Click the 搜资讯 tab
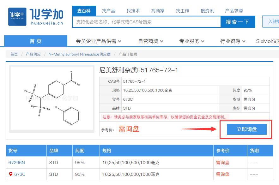 (x=207, y=11)
